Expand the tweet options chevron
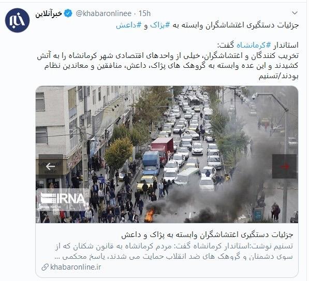Screen dimensions: 309x281 coord(295,13)
